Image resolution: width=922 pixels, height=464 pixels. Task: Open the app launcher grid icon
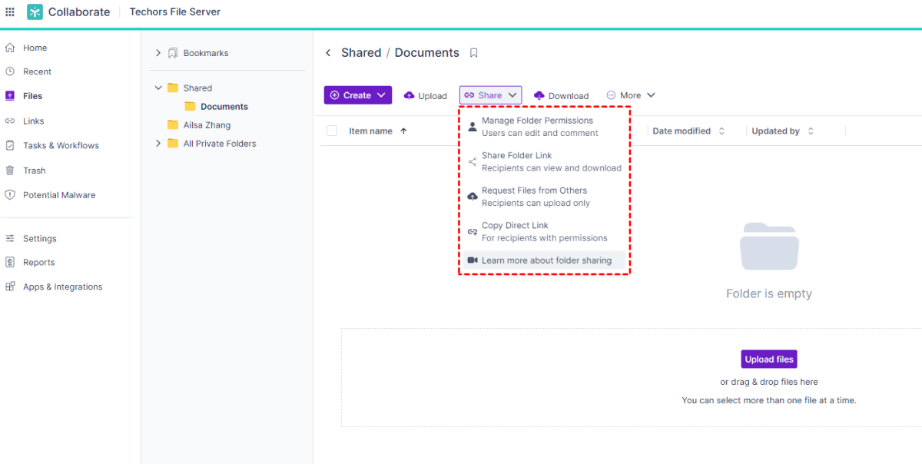click(10, 12)
